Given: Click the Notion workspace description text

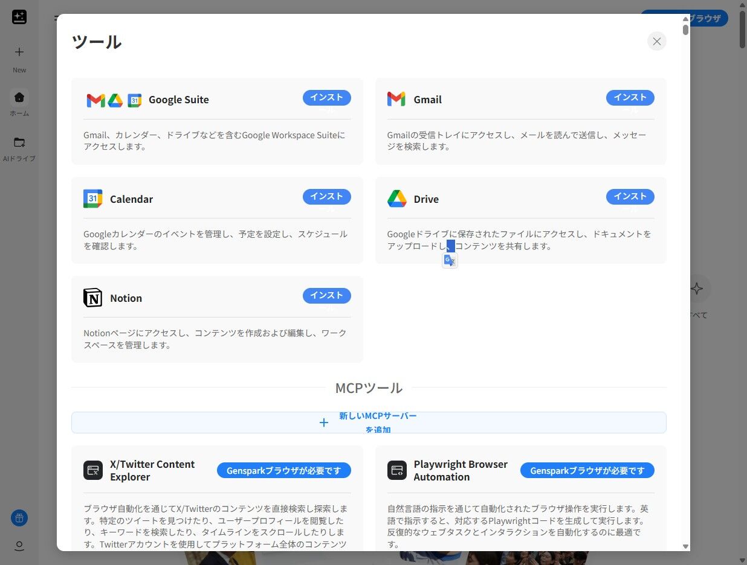Looking at the screenshot, I should (215, 339).
